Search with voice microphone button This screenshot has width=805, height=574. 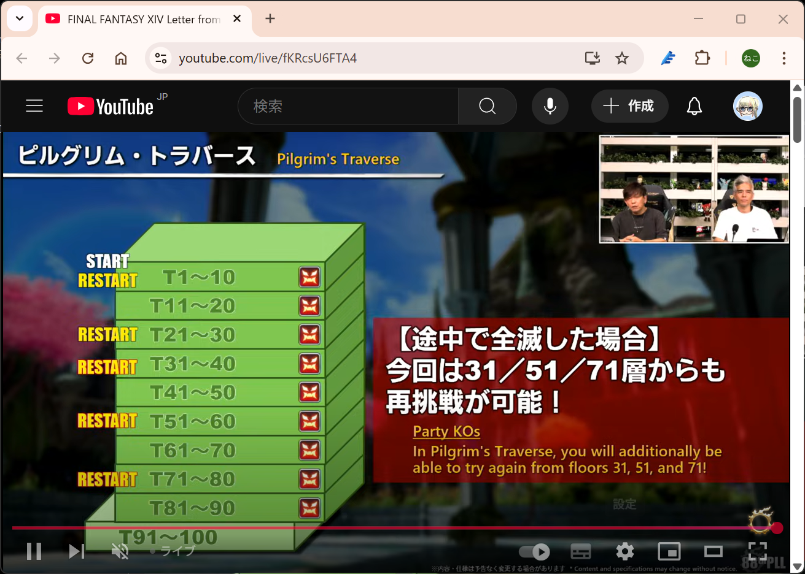(x=550, y=106)
